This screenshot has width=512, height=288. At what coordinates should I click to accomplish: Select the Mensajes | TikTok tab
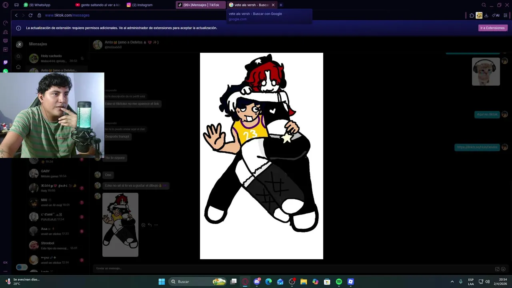click(x=201, y=5)
